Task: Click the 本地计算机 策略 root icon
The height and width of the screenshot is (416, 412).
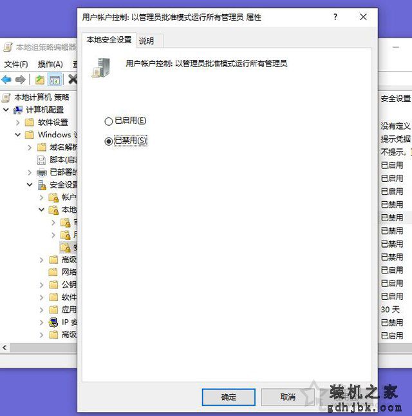Action: click(x=6, y=97)
